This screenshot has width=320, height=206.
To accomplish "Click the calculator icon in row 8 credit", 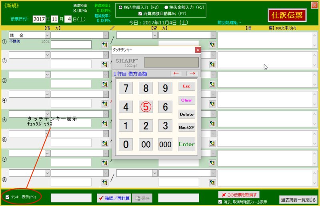I will click(x=212, y=182).
